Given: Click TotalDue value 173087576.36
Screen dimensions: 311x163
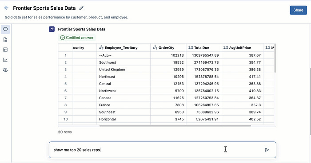Looking at the screenshot, I should [x=206, y=70].
